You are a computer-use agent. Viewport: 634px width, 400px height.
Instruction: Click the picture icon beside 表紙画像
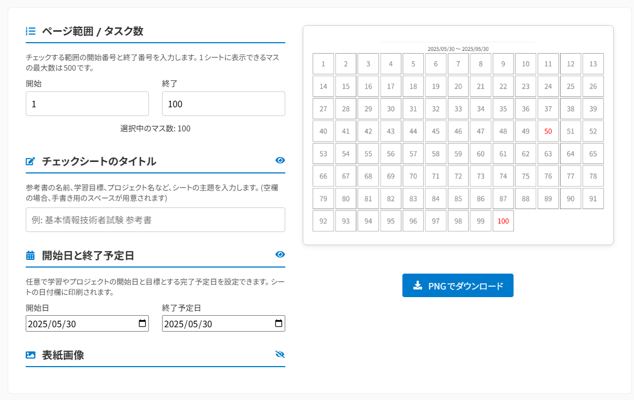30,355
